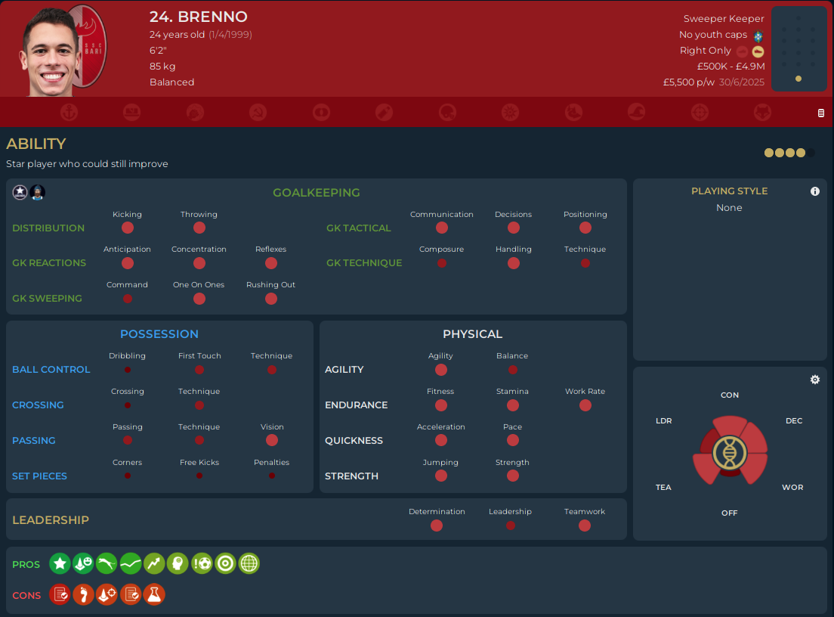The height and width of the screenshot is (617, 834).
Task: Click the DNA icon in radar chart center
Action: pyautogui.click(x=730, y=453)
